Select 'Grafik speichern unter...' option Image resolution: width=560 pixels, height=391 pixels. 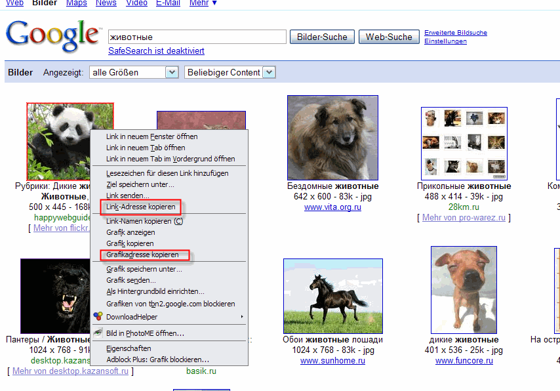tap(144, 269)
